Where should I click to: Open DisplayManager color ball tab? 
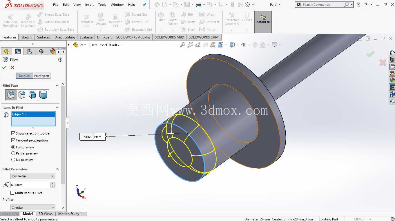click(52, 51)
